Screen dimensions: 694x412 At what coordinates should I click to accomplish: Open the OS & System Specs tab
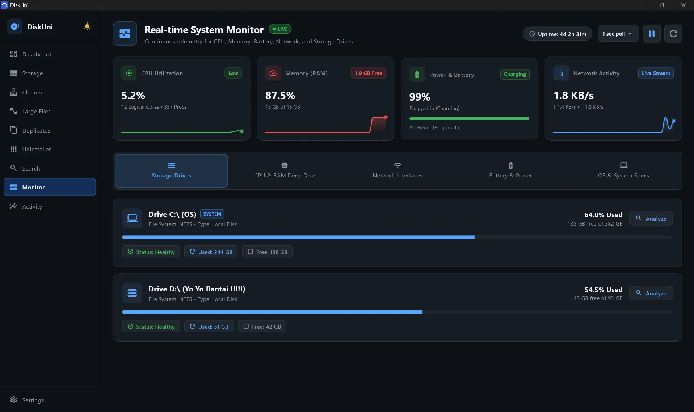[623, 171]
